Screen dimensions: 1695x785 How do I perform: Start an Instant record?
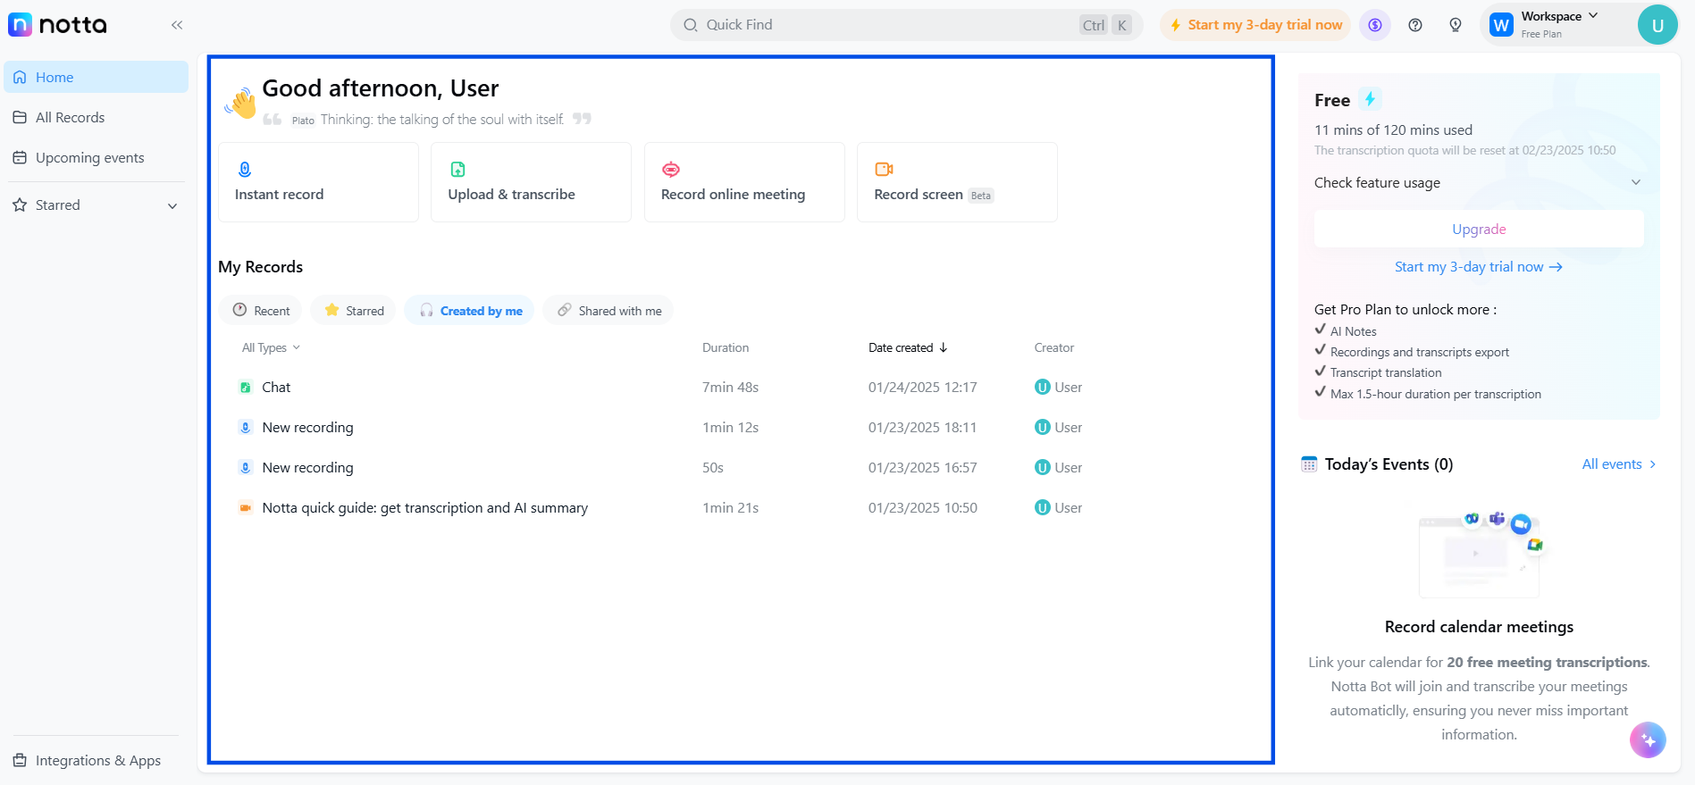point(318,182)
